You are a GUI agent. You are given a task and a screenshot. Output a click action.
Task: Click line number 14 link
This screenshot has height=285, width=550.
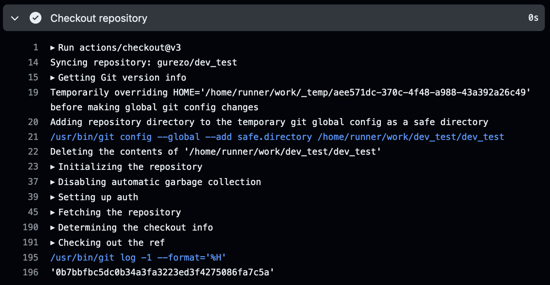pyautogui.click(x=33, y=62)
